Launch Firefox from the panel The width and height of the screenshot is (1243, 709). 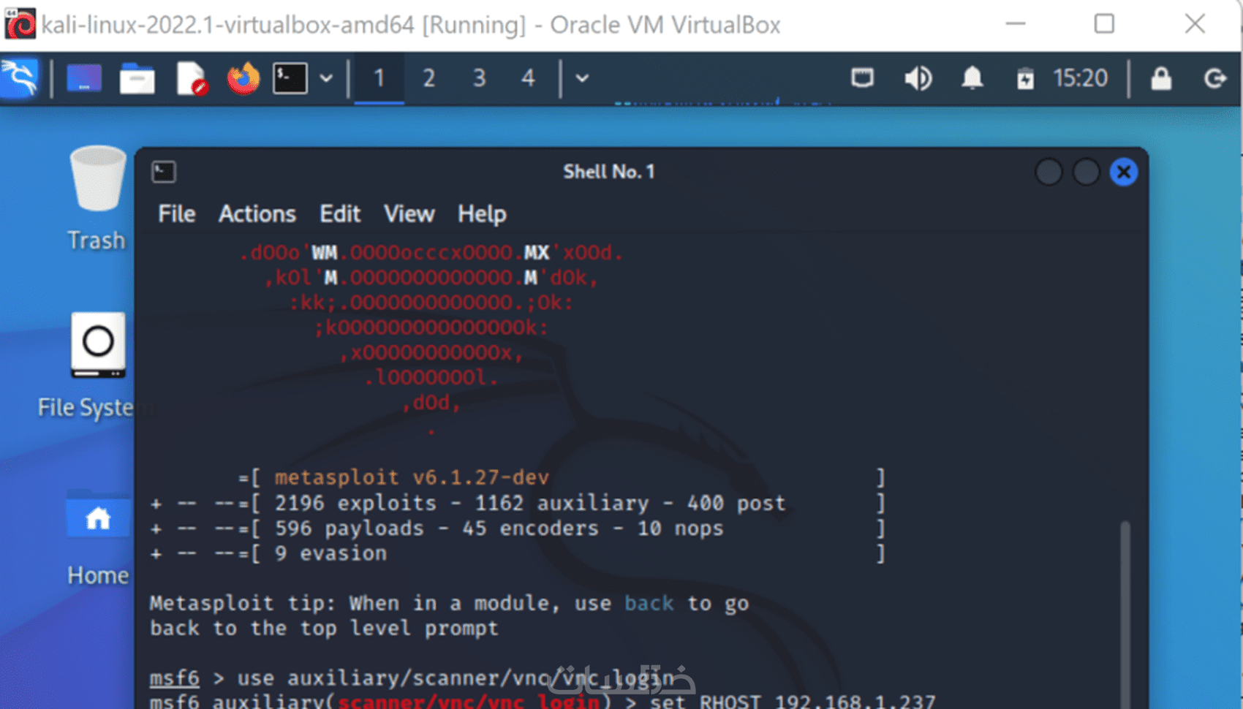(x=243, y=78)
